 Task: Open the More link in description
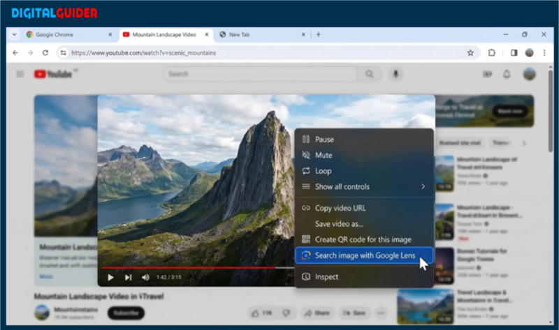pos(46,276)
